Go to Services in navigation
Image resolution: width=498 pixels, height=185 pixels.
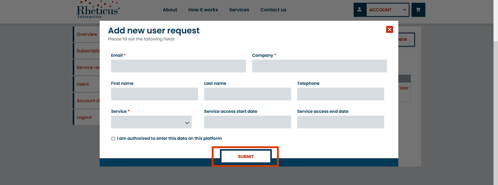point(239,10)
